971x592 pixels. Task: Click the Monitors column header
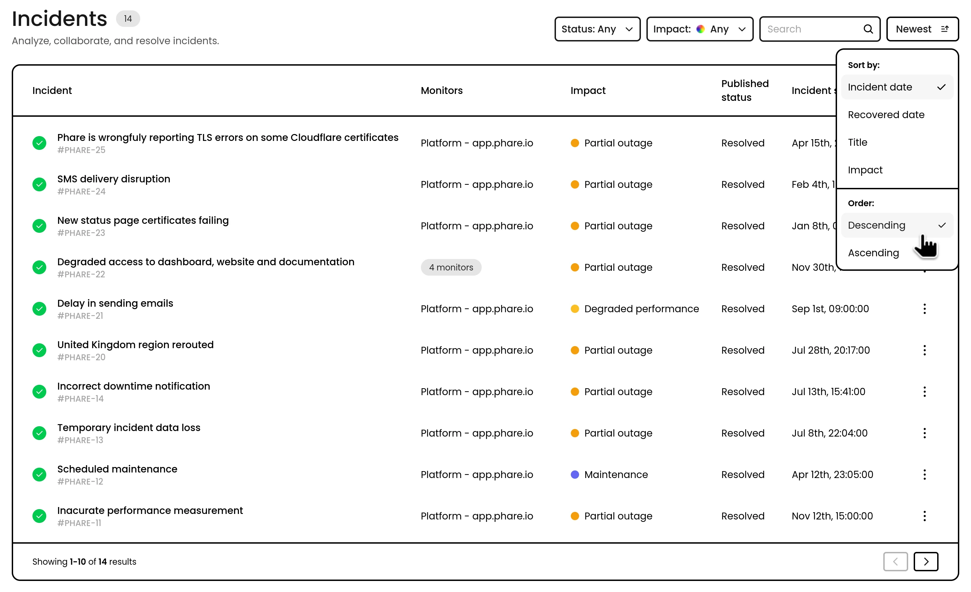coord(441,90)
